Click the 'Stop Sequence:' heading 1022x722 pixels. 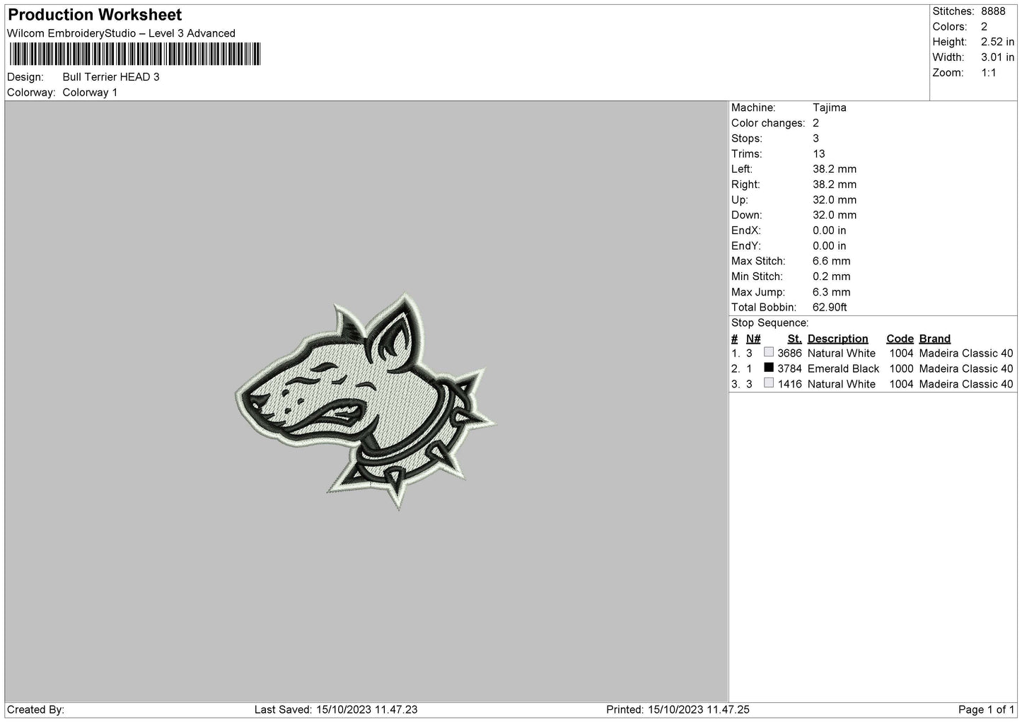click(x=770, y=323)
